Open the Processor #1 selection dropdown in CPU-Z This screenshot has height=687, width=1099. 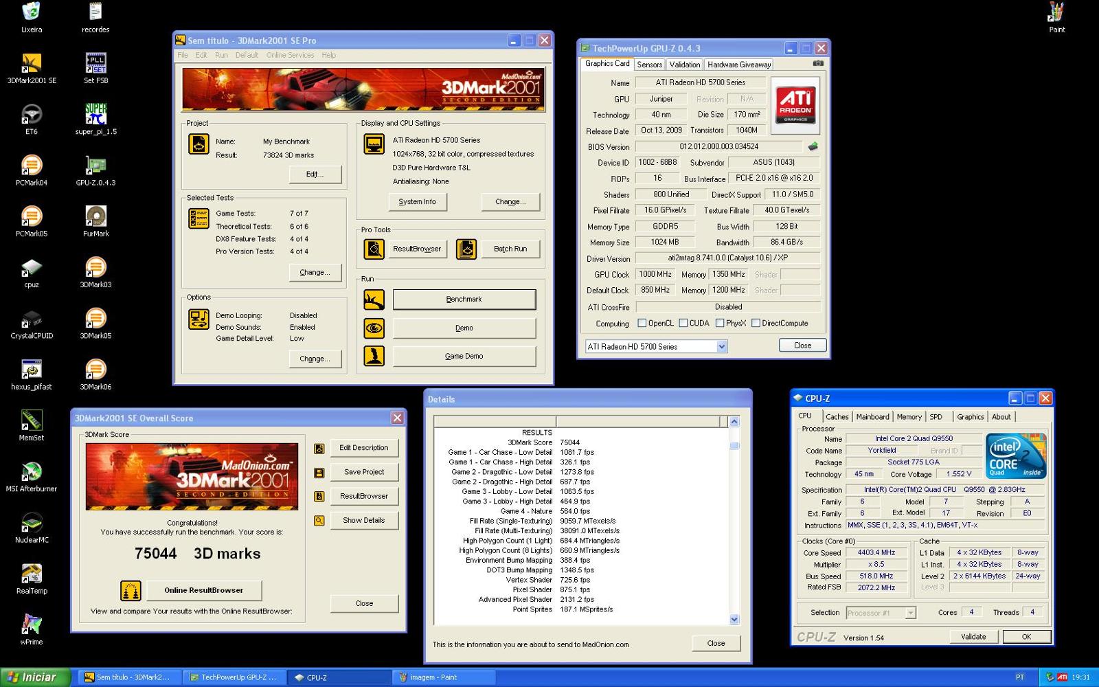911,613
